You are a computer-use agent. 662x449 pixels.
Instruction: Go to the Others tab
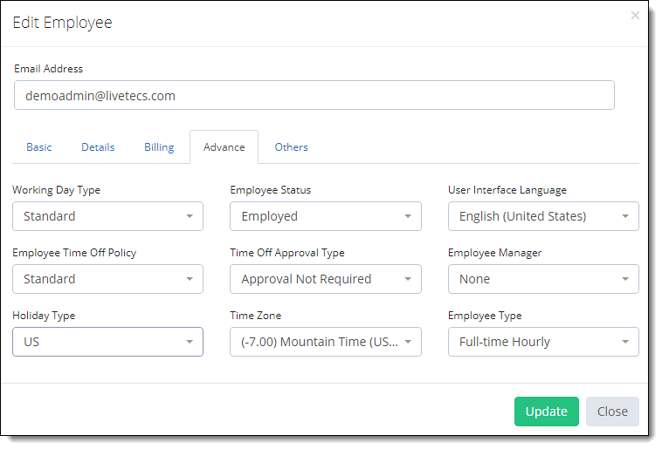(292, 147)
